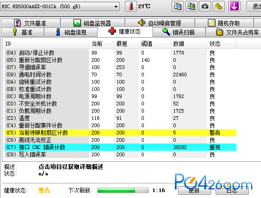Open the 自动噪音管理 tab
This screenshot has height=198, width=261.
pyautogui.click(x=160, y=23)
